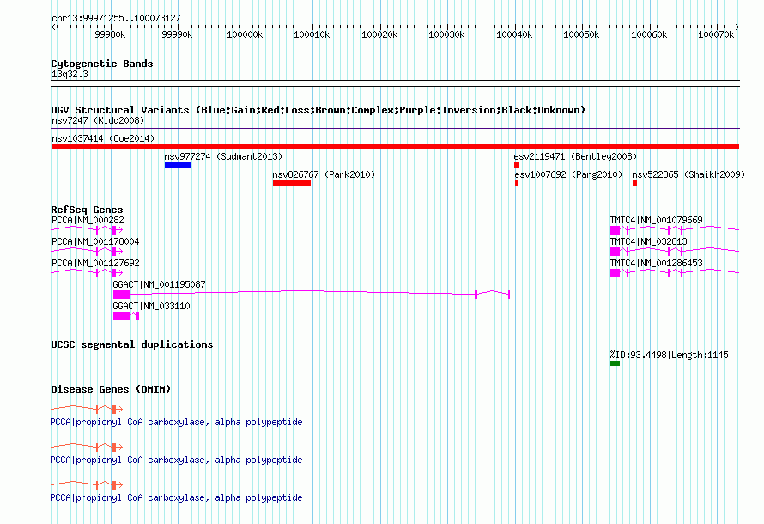Screen dimensions: 764x524
Task: Click the nsv1037414 (Coe2014) red loss bar
Action: [x=395, y=147]
